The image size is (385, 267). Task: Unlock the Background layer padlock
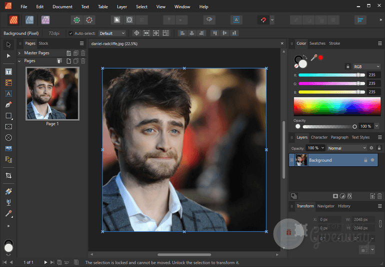click(x=365, y=160)
